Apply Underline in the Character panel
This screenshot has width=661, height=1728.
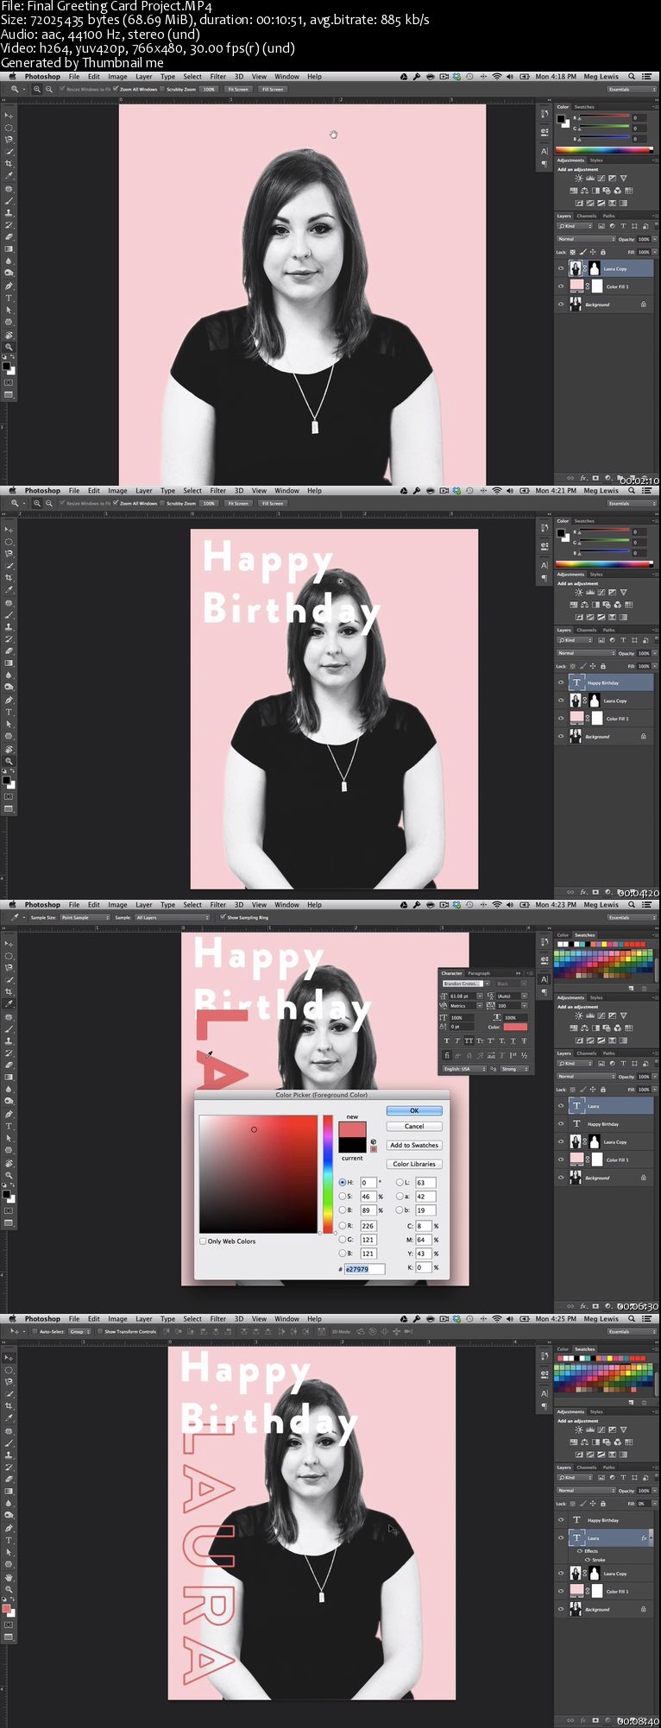point(513,1041)
